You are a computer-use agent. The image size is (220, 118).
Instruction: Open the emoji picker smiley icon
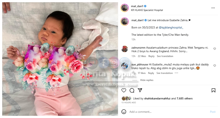point(123,112)
